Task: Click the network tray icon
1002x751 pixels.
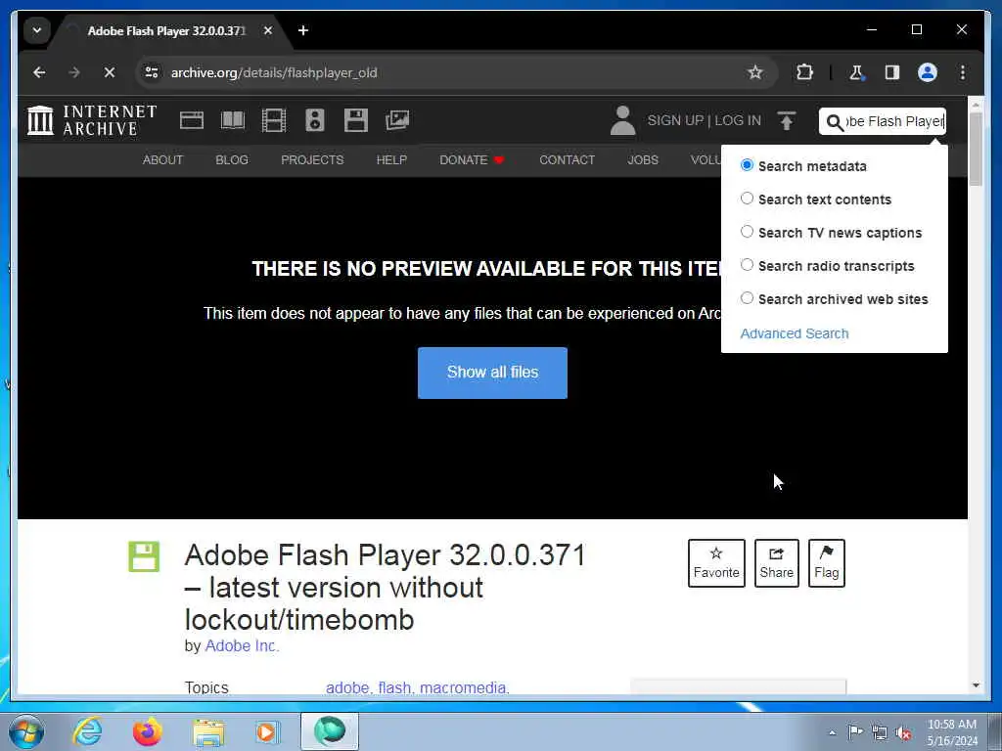Action: click(880, 733)
